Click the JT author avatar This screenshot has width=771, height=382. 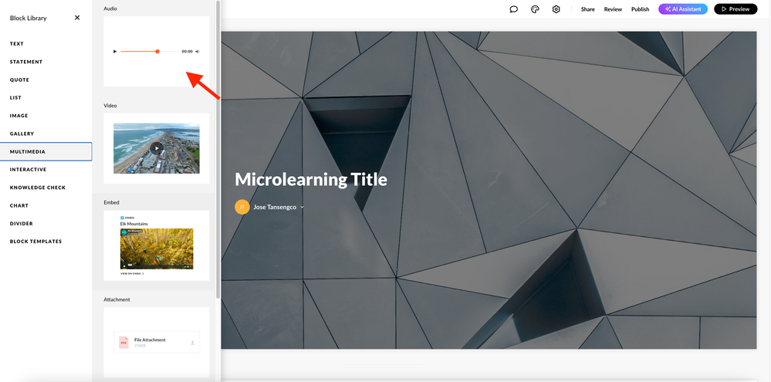click(242, 207)
